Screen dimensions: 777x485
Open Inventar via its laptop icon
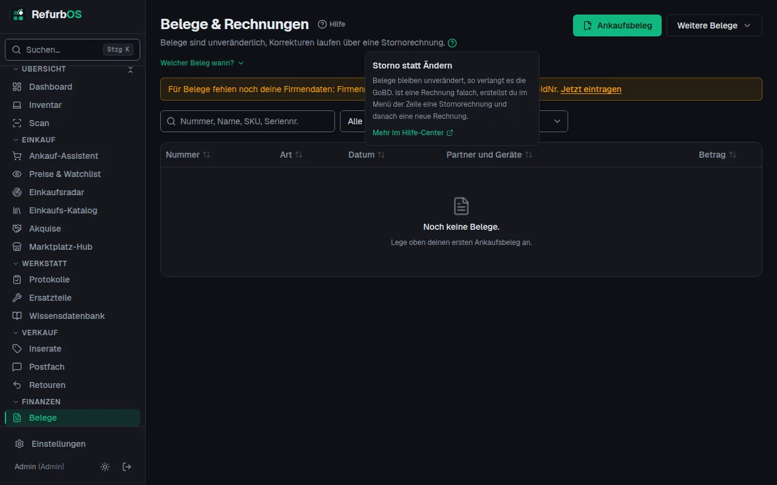[x=17, y=105]
